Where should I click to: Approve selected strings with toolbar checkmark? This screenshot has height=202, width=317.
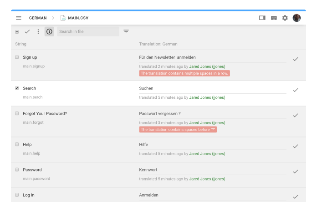point(27,31)
